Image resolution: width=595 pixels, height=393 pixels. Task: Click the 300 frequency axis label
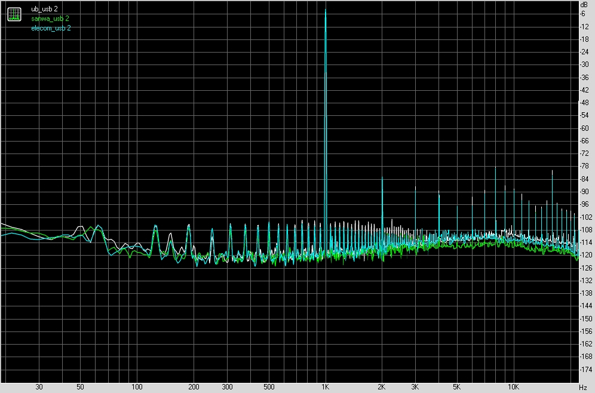click(227, 387)
